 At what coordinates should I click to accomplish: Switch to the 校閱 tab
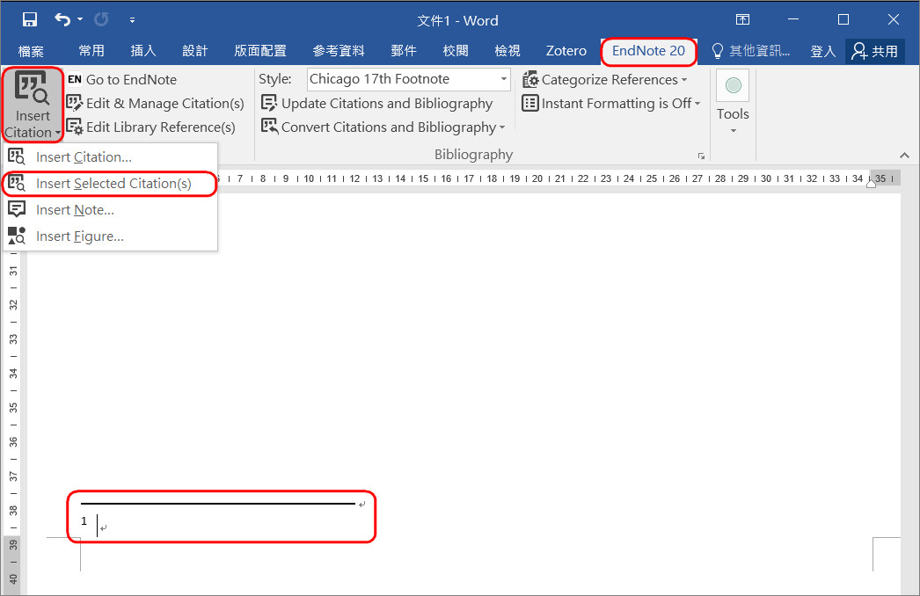[456, 51]
